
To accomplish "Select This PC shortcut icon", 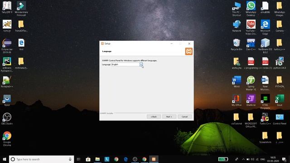I will pos(237,9).
